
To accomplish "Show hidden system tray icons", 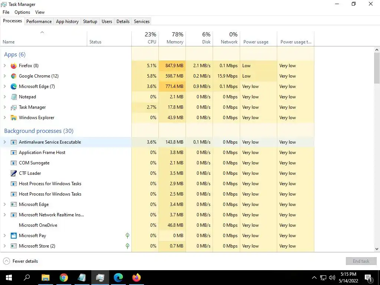I will (x=314, y=278).
